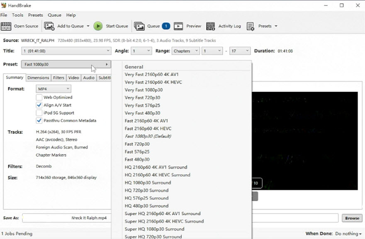Switch to the Video tab
The image size is (365, 239).
(73, 77)
